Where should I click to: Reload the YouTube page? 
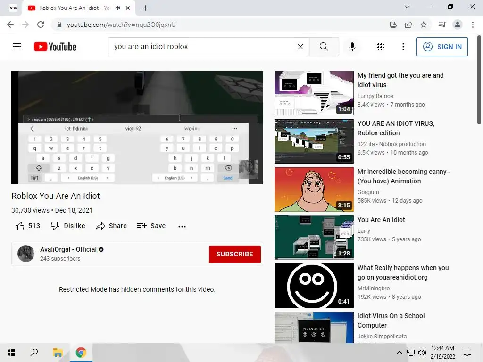(41, 25)
